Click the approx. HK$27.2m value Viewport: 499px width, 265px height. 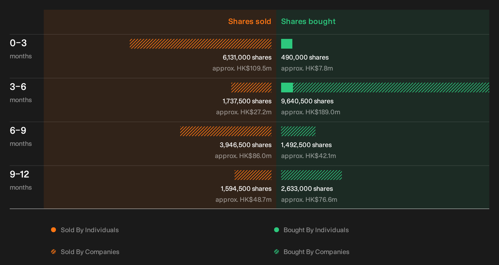(244, 112)
